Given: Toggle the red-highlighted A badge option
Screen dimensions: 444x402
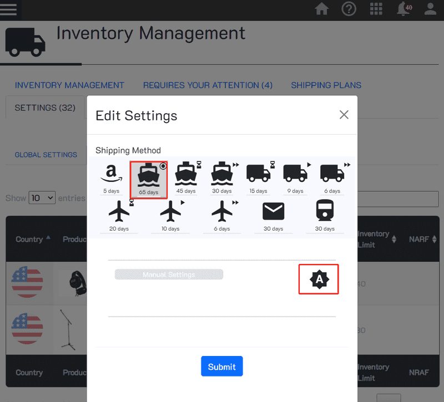Looking at the screenshot, I should click(x=318, y=279).
